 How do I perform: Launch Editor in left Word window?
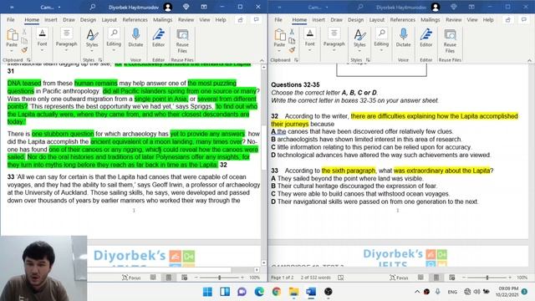click(158, 38)
